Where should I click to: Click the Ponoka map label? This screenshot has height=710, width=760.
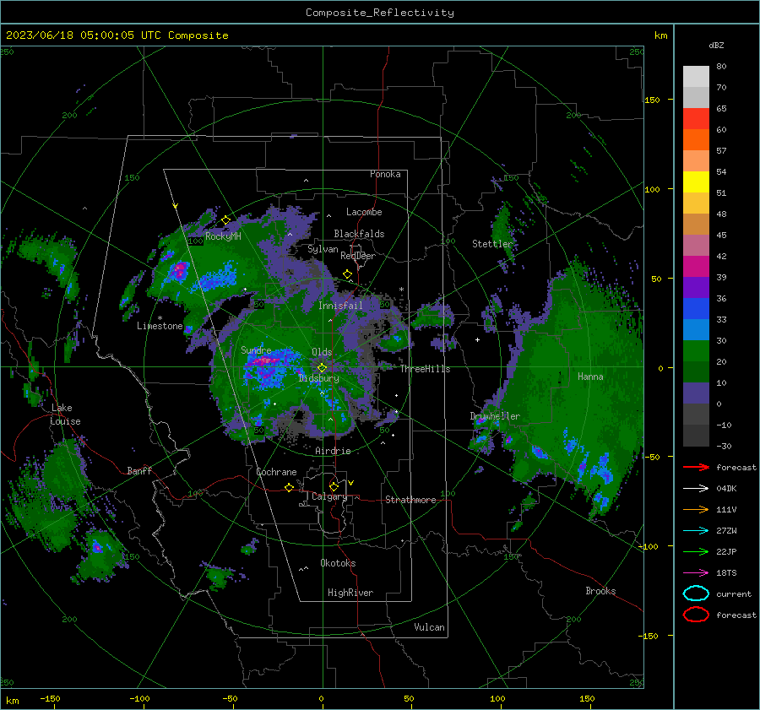(x=385, y=174)
